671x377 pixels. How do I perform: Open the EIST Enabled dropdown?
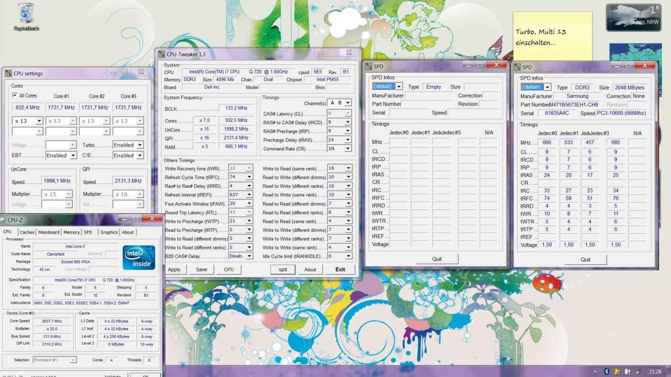click(73, 155)
